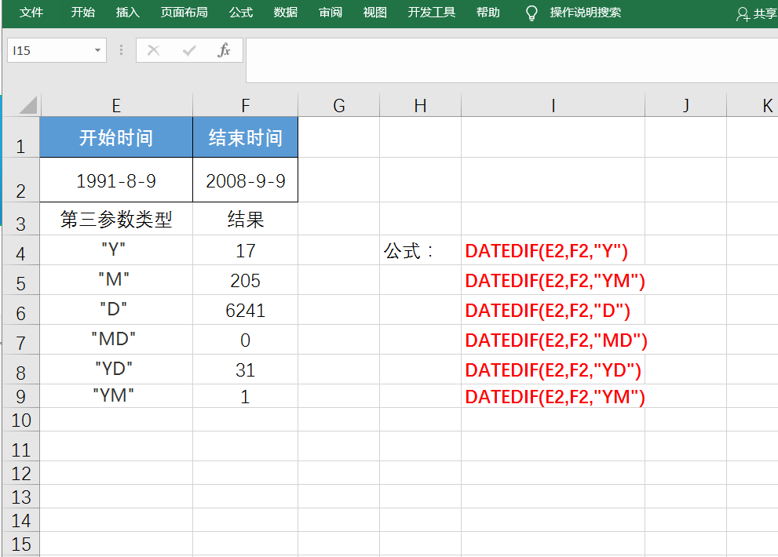Viewport: 778px width, 557px height.
Task: Select the result cell showing 6241
Action: coord(245,310)
